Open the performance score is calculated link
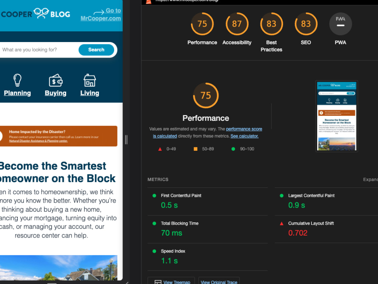 pos(208,132)
